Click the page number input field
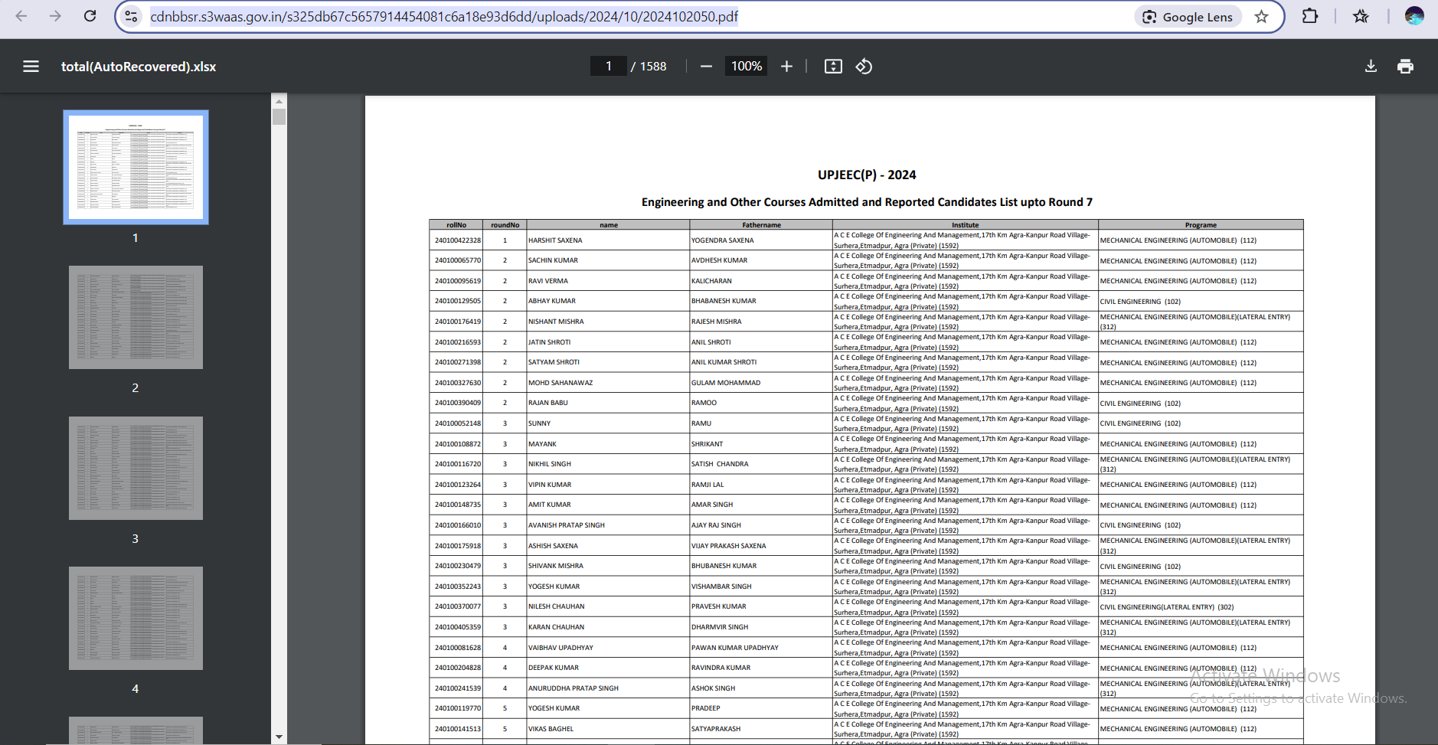This screenshot has height=745, width=1438. coord(609,67)
